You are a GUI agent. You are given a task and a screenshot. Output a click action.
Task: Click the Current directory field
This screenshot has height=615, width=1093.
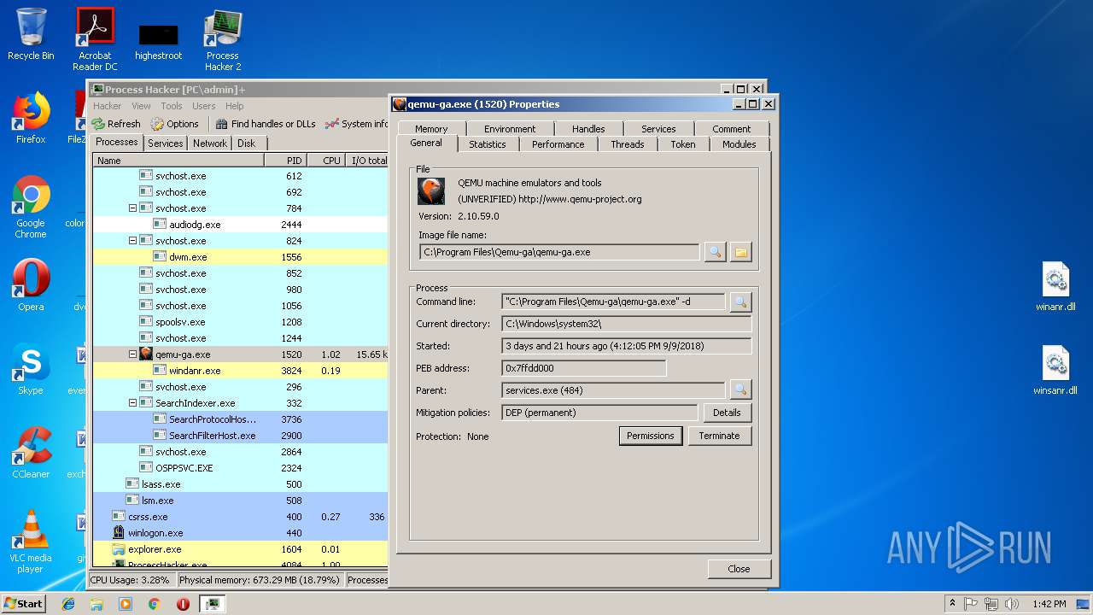[628, 324]
